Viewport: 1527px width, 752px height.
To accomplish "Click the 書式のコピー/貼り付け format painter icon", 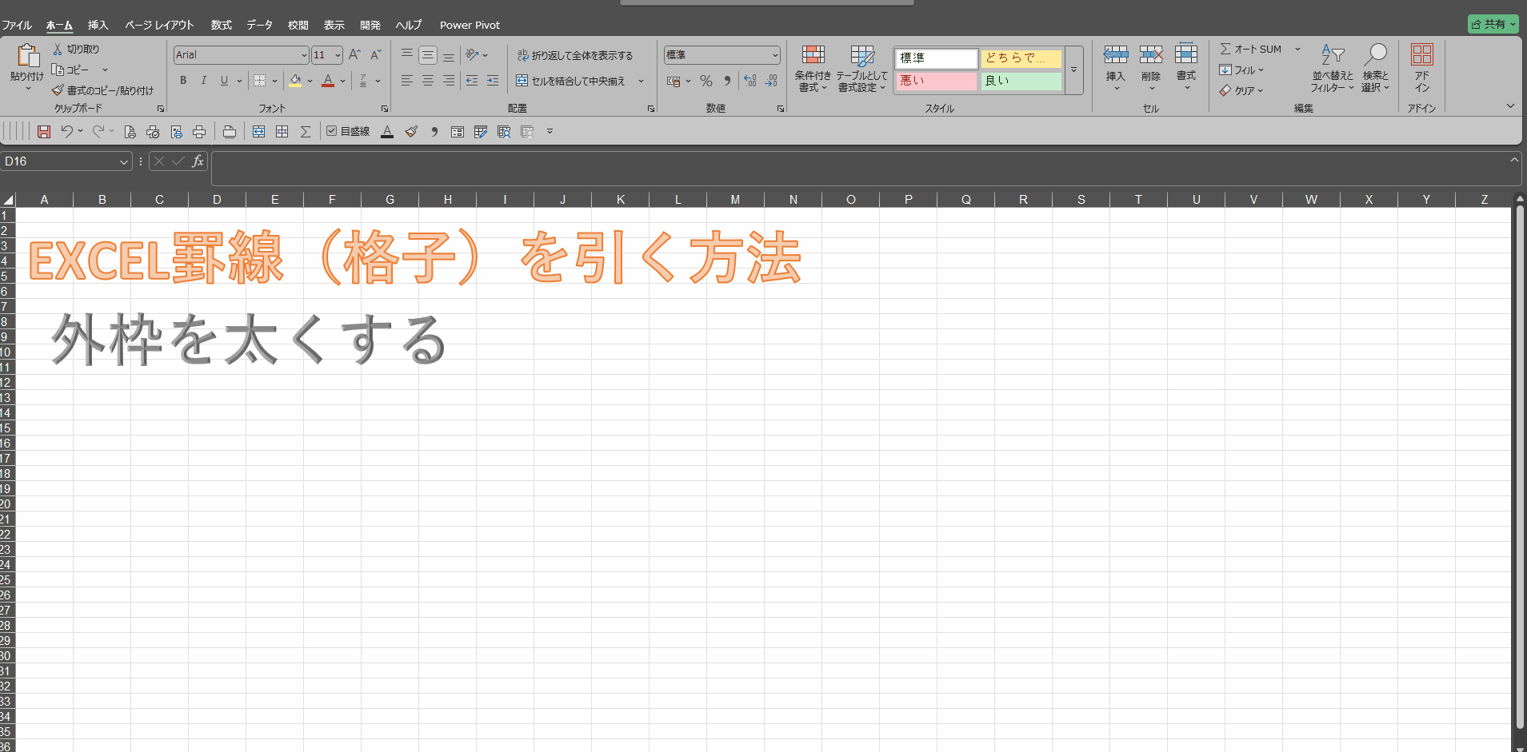I will 58,90.
